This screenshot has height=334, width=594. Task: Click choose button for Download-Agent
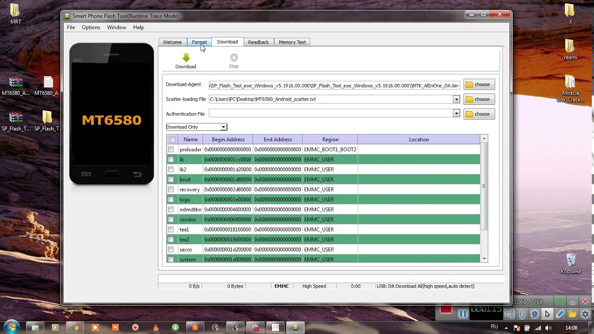[x=479, y=84]
